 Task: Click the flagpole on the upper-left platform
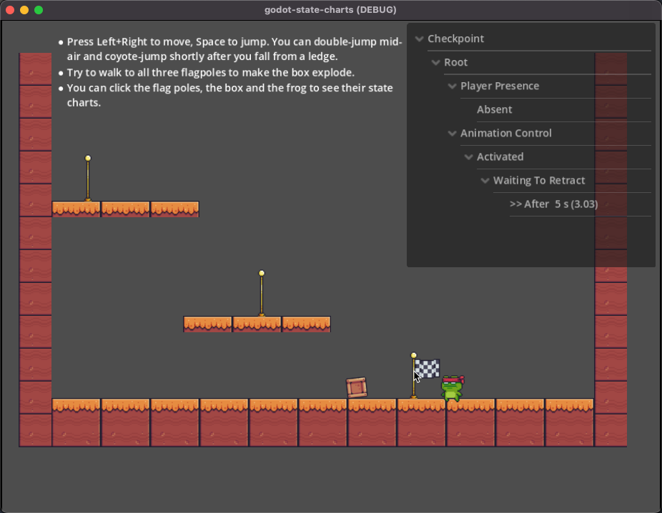tap(88, 179)
